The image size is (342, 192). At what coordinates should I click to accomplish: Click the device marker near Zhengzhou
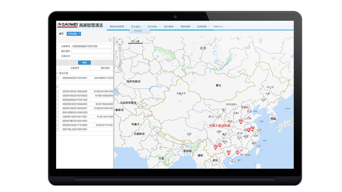[241, 122]
